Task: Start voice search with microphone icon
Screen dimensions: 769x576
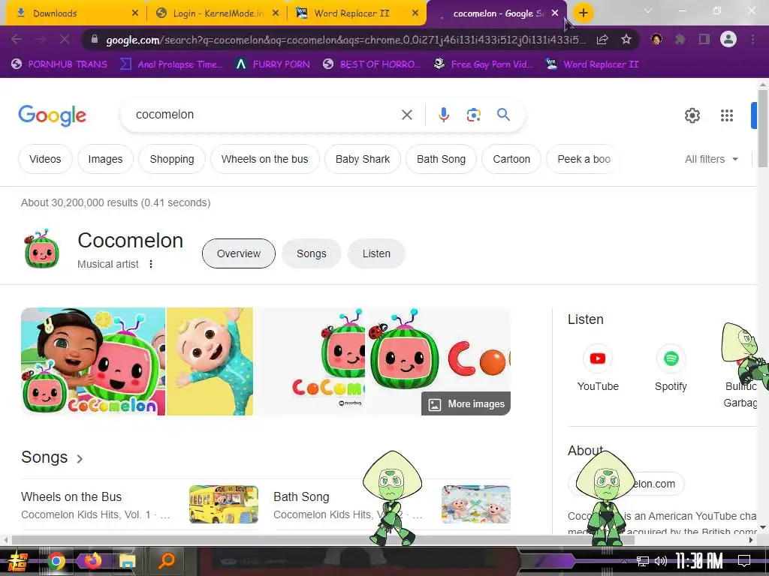Action: [x=443, y=115]
